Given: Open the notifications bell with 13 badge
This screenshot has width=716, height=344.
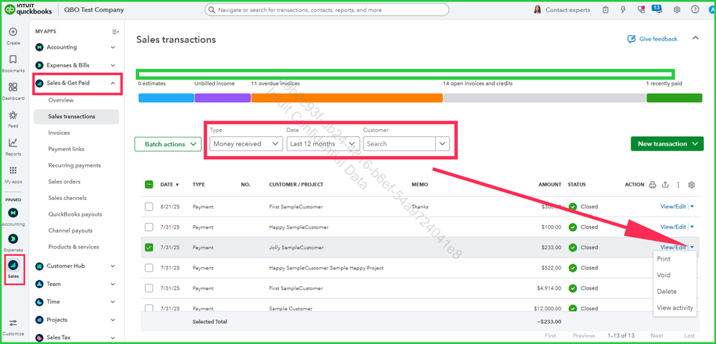Looking at the screenshot, I should click(x=657, y=9).
